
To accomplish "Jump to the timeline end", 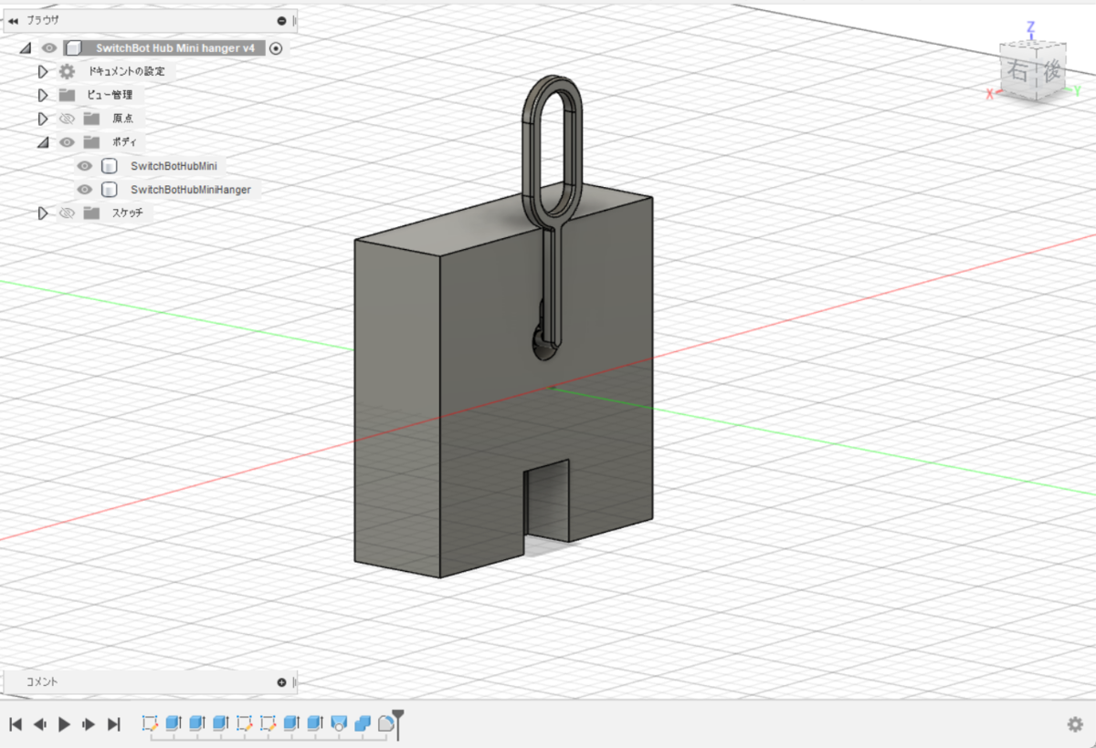I will (113, 724).
